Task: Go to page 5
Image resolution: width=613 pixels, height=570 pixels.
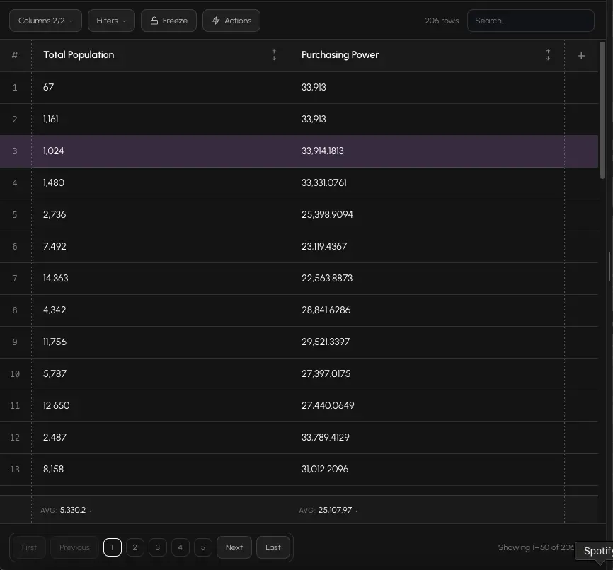Action: (203, 547)
